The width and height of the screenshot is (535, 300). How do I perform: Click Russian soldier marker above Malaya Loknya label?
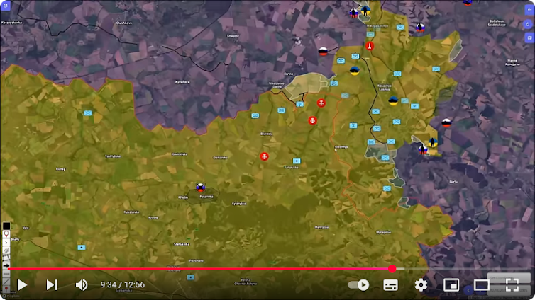coord(354,13)
